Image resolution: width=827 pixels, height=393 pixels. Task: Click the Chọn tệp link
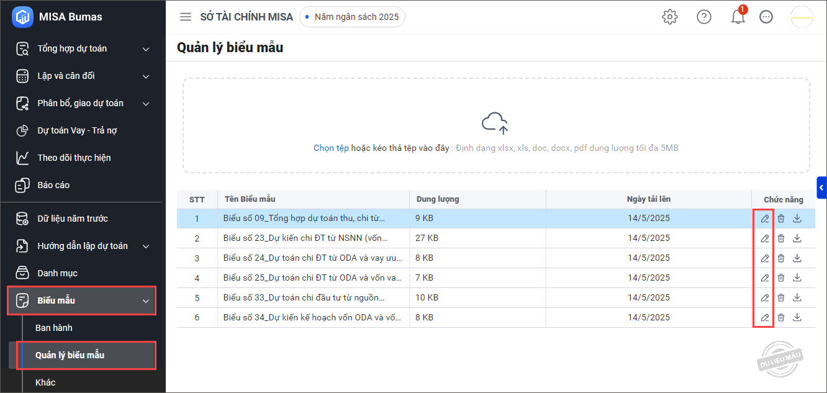[x=331, y=148]
